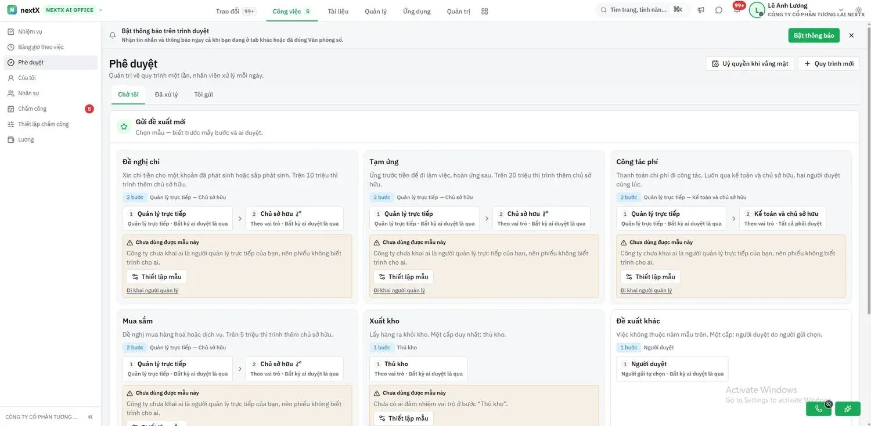Open Của tôi in the sidebar
This screenshot has width=871, height=426.
point(50,78)
